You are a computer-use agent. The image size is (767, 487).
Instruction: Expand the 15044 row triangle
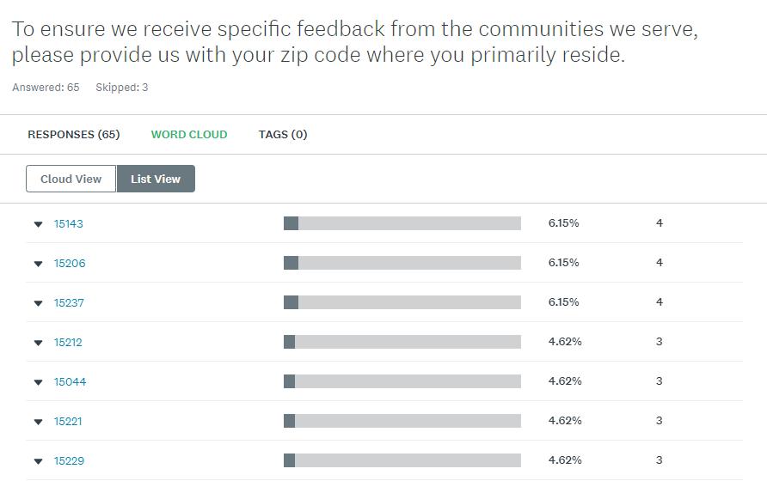(38, 382)
